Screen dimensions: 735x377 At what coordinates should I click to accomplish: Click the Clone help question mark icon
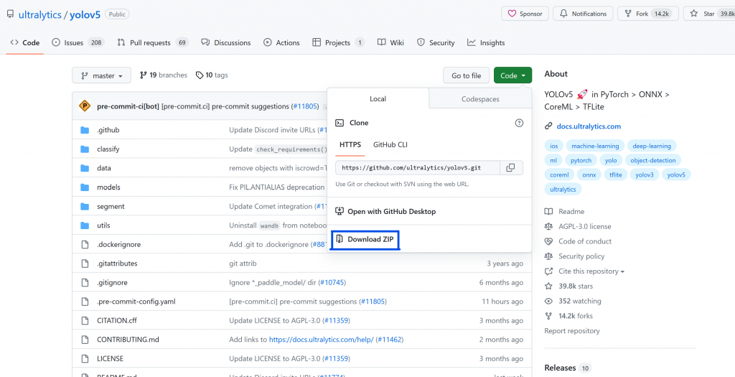[519, 123]
